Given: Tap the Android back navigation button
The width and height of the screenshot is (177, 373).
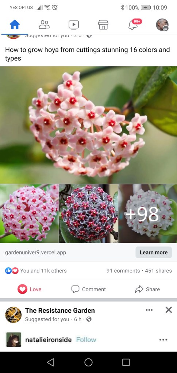Looking at the screenshot, I should 50,362.
